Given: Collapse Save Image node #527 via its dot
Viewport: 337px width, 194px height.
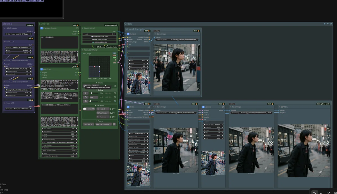Looking at the screenshot, I should [230, 107].
